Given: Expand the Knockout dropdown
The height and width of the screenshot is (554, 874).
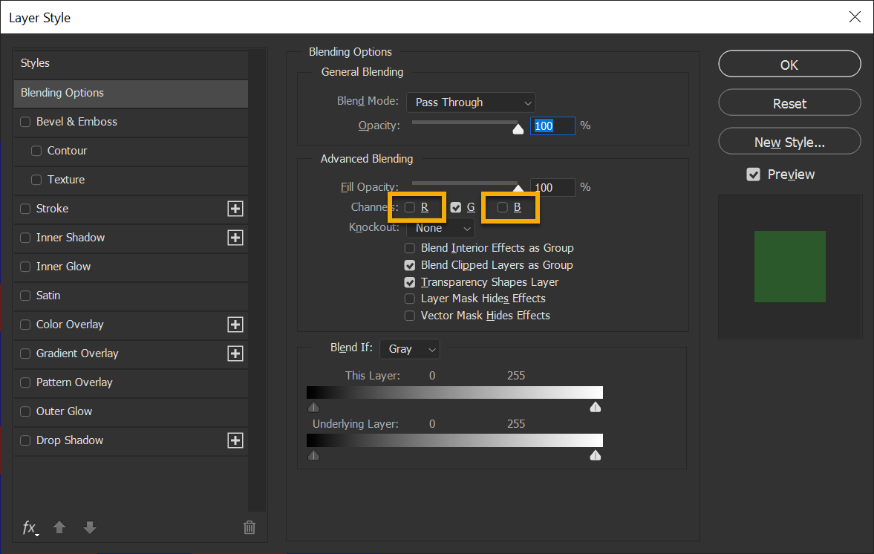Looking at the screenshot, I should (440, 228).
